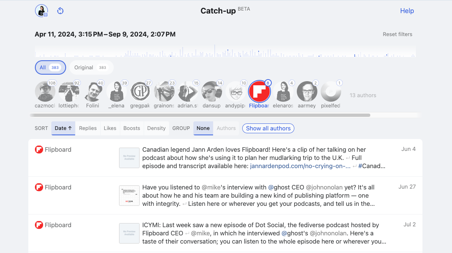Open the Help link
The image size is (452, 253).
[407, 11]
